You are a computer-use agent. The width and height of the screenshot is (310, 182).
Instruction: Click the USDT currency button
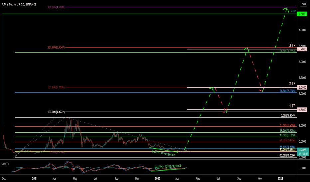coord(303,4)
